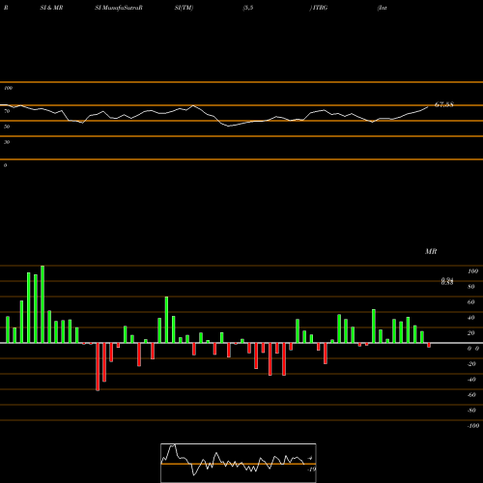Click the RSI axis label 30
This screenshot has width=483, height=483.
(7, 142)
